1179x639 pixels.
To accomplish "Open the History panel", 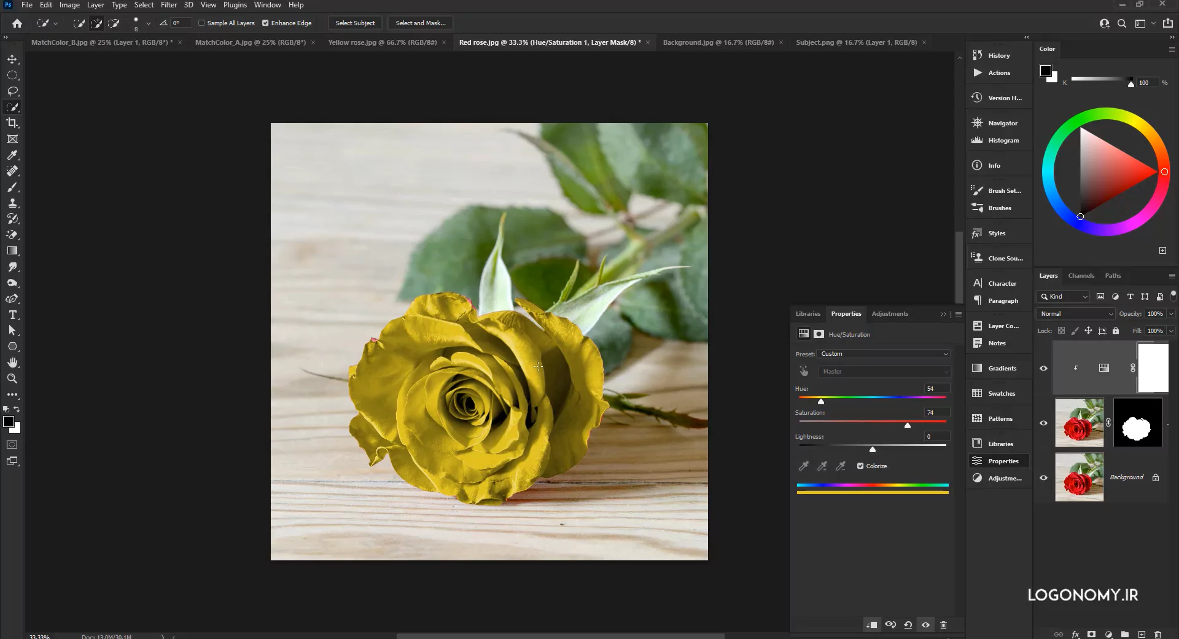I will (998, 55).
